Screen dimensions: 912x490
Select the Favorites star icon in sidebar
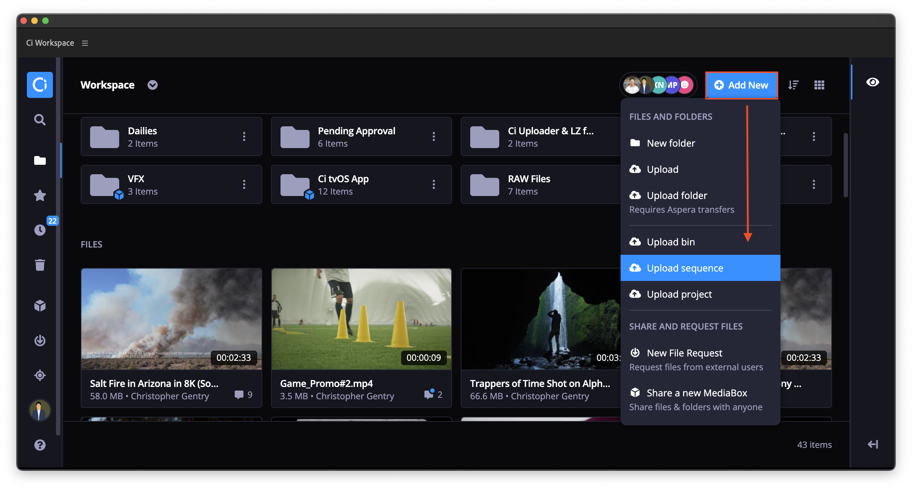tap(40, 195)
